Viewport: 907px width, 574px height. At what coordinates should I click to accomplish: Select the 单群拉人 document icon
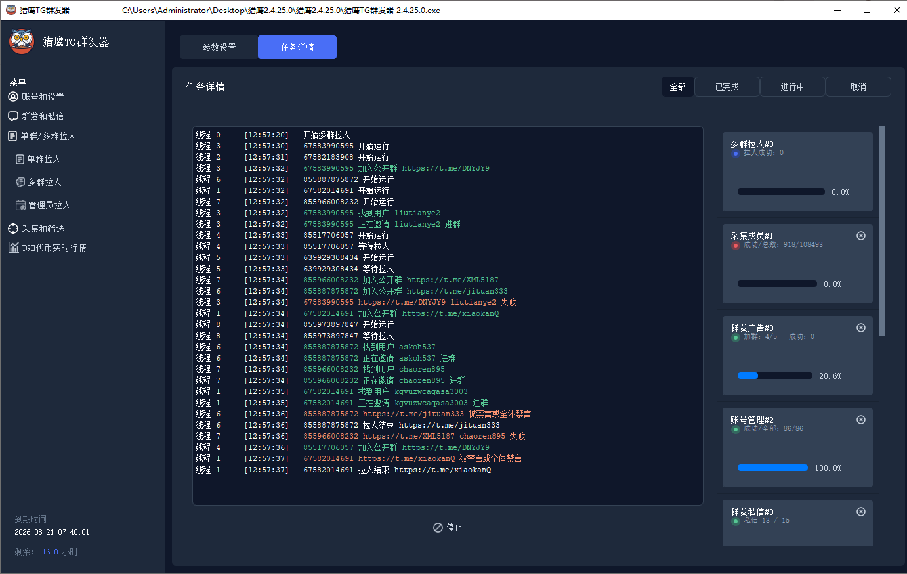[20, 159]
